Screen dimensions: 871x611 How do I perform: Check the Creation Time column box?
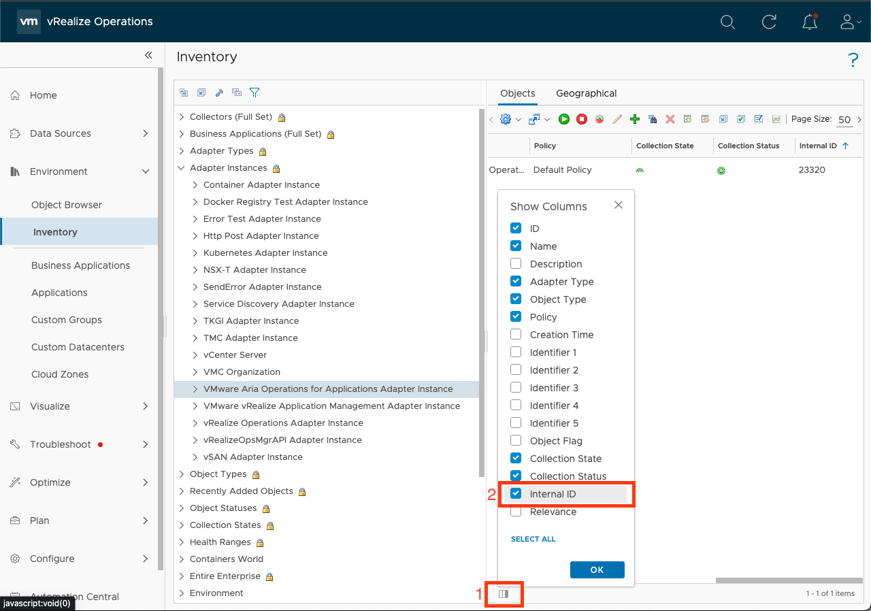[516, 335]
